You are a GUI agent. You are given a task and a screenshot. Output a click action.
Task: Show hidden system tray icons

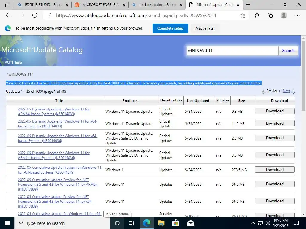(x=253, y=223)
